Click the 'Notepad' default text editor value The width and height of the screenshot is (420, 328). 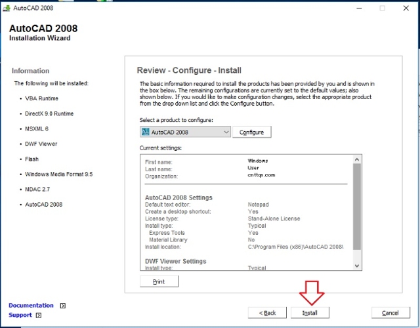(x=258, y=204)
